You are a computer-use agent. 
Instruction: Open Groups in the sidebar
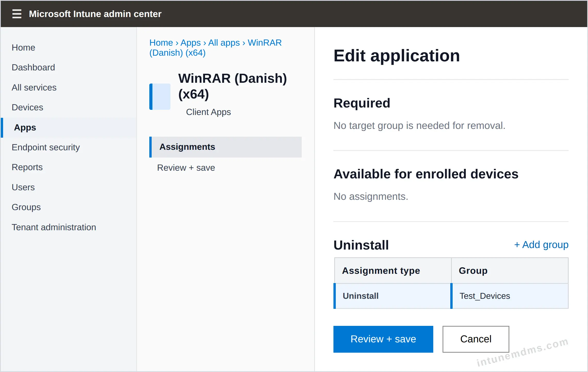click(x=26, y=207)
